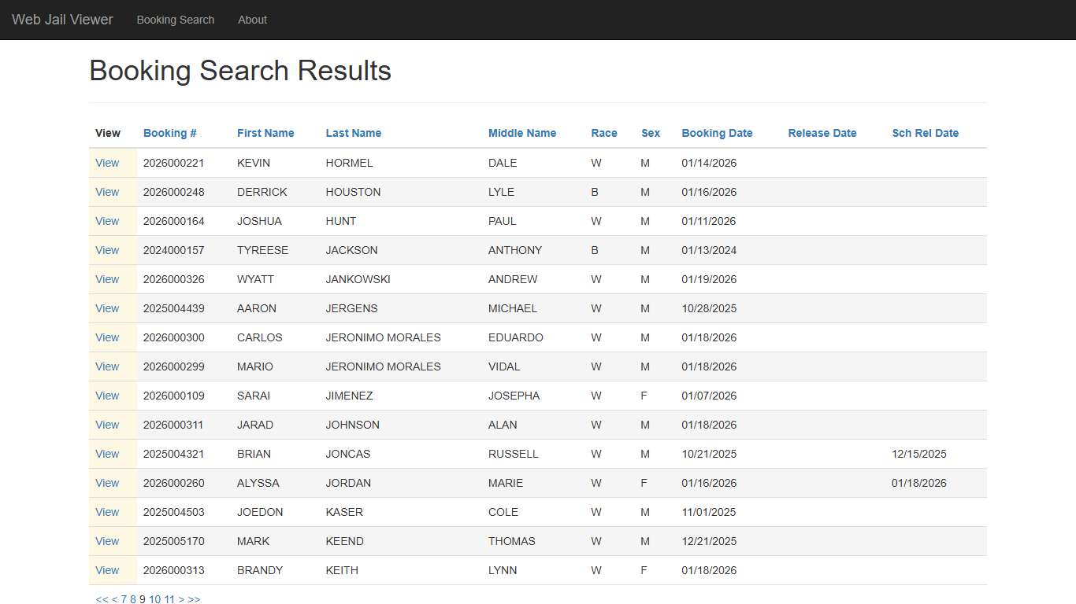View booking details for TYREESE JACKSON

(107, 250)
